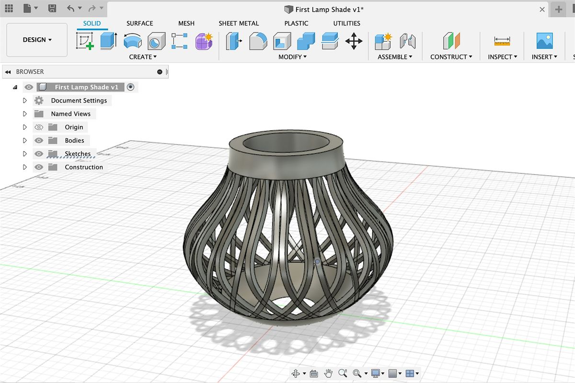Show the Origin folder
The image size is (575, 383).
coord(39,127)
